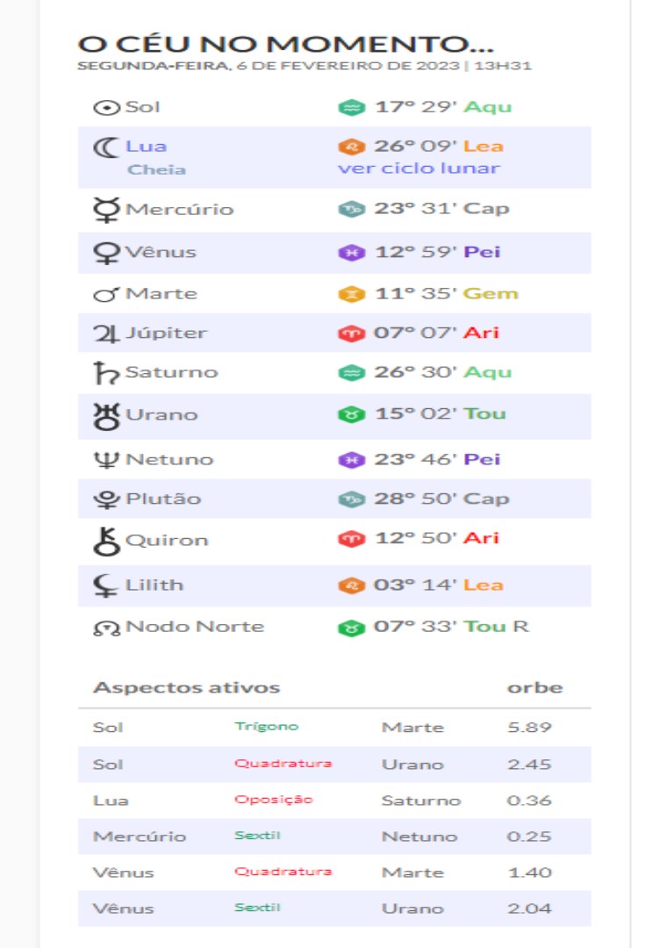Click the Lua crescent moon icon
Viewport: 653px width, 948px height.
pos(106,147)
